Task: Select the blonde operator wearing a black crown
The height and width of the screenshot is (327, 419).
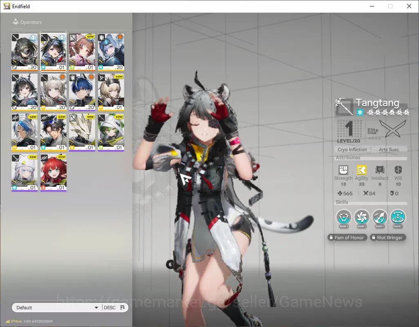Action: tap(111, 92)
